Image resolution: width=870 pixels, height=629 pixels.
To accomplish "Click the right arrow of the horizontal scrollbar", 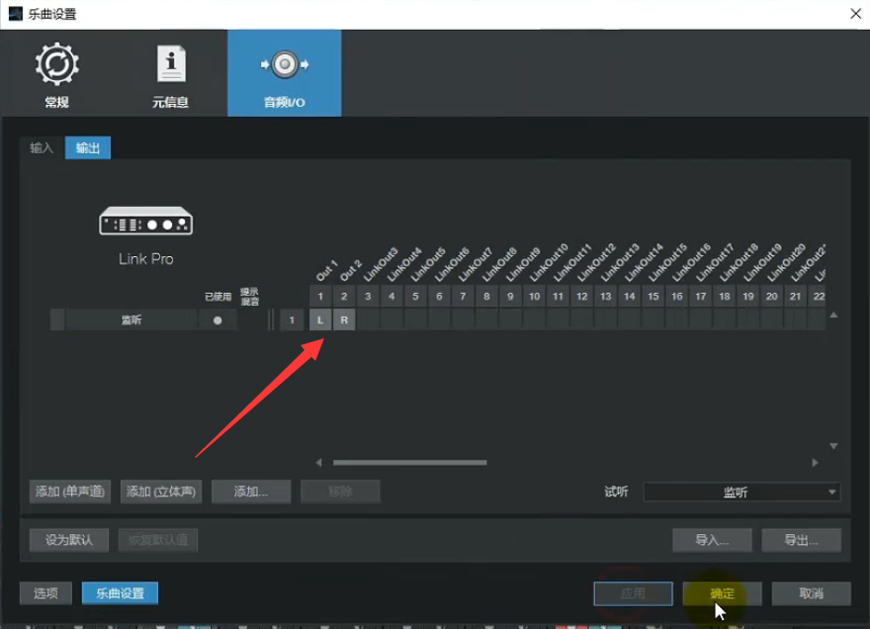I will point(815,462).
